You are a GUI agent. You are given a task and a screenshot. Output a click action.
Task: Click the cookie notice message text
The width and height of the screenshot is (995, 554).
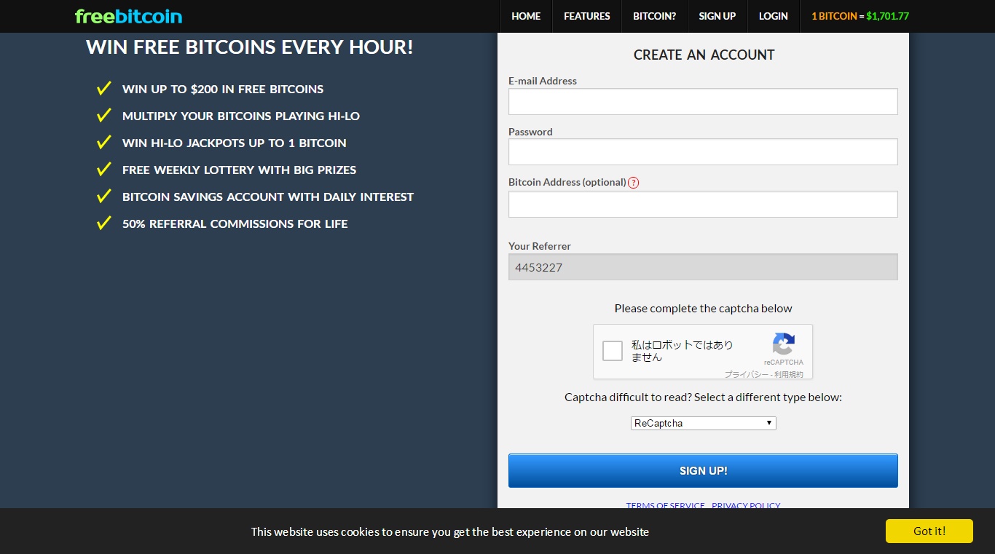[450, 531]
